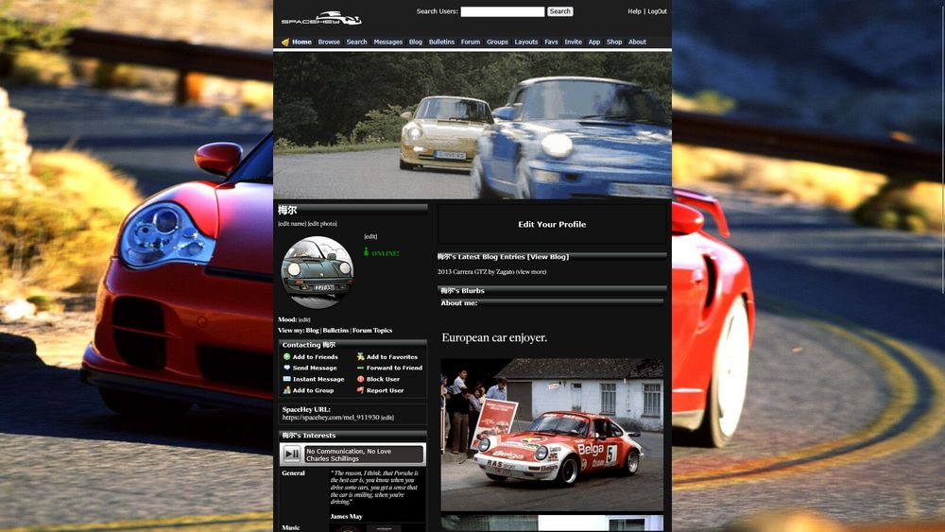Image resolution: width=945 pixels, height=532 pixels.
Task: Go to the Groups page
Action: coord(497,43)
